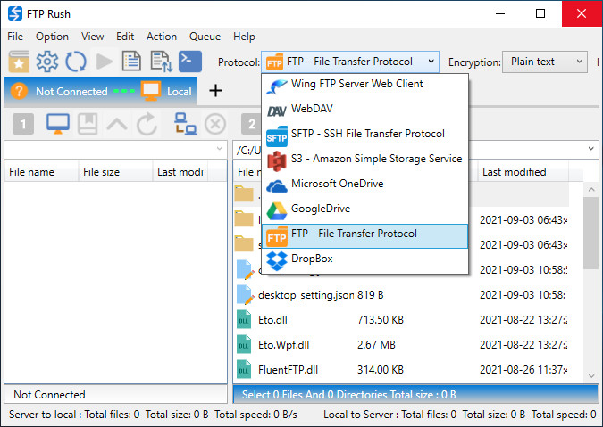Open the log document icon in toolbar

coord(132,62)
